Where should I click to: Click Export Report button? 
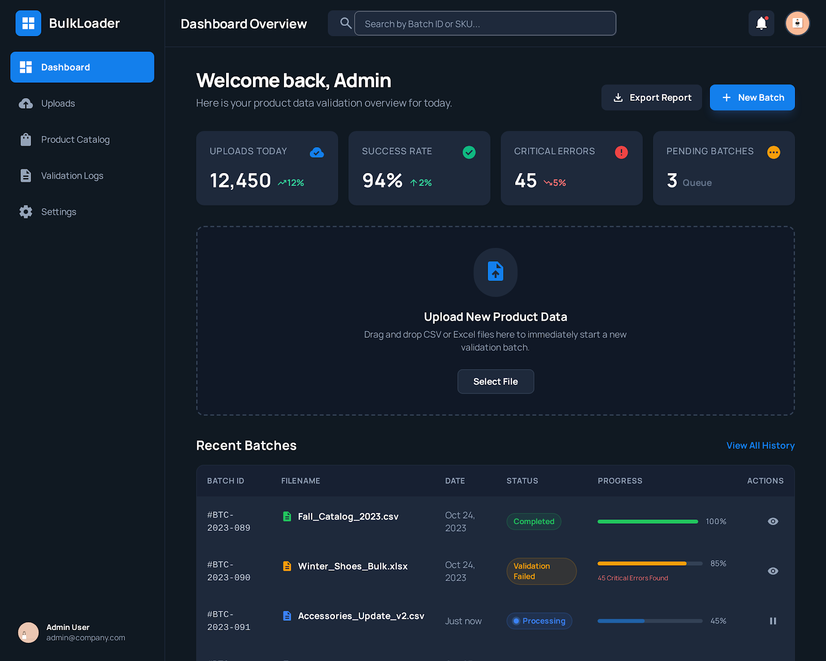(652, 98)
